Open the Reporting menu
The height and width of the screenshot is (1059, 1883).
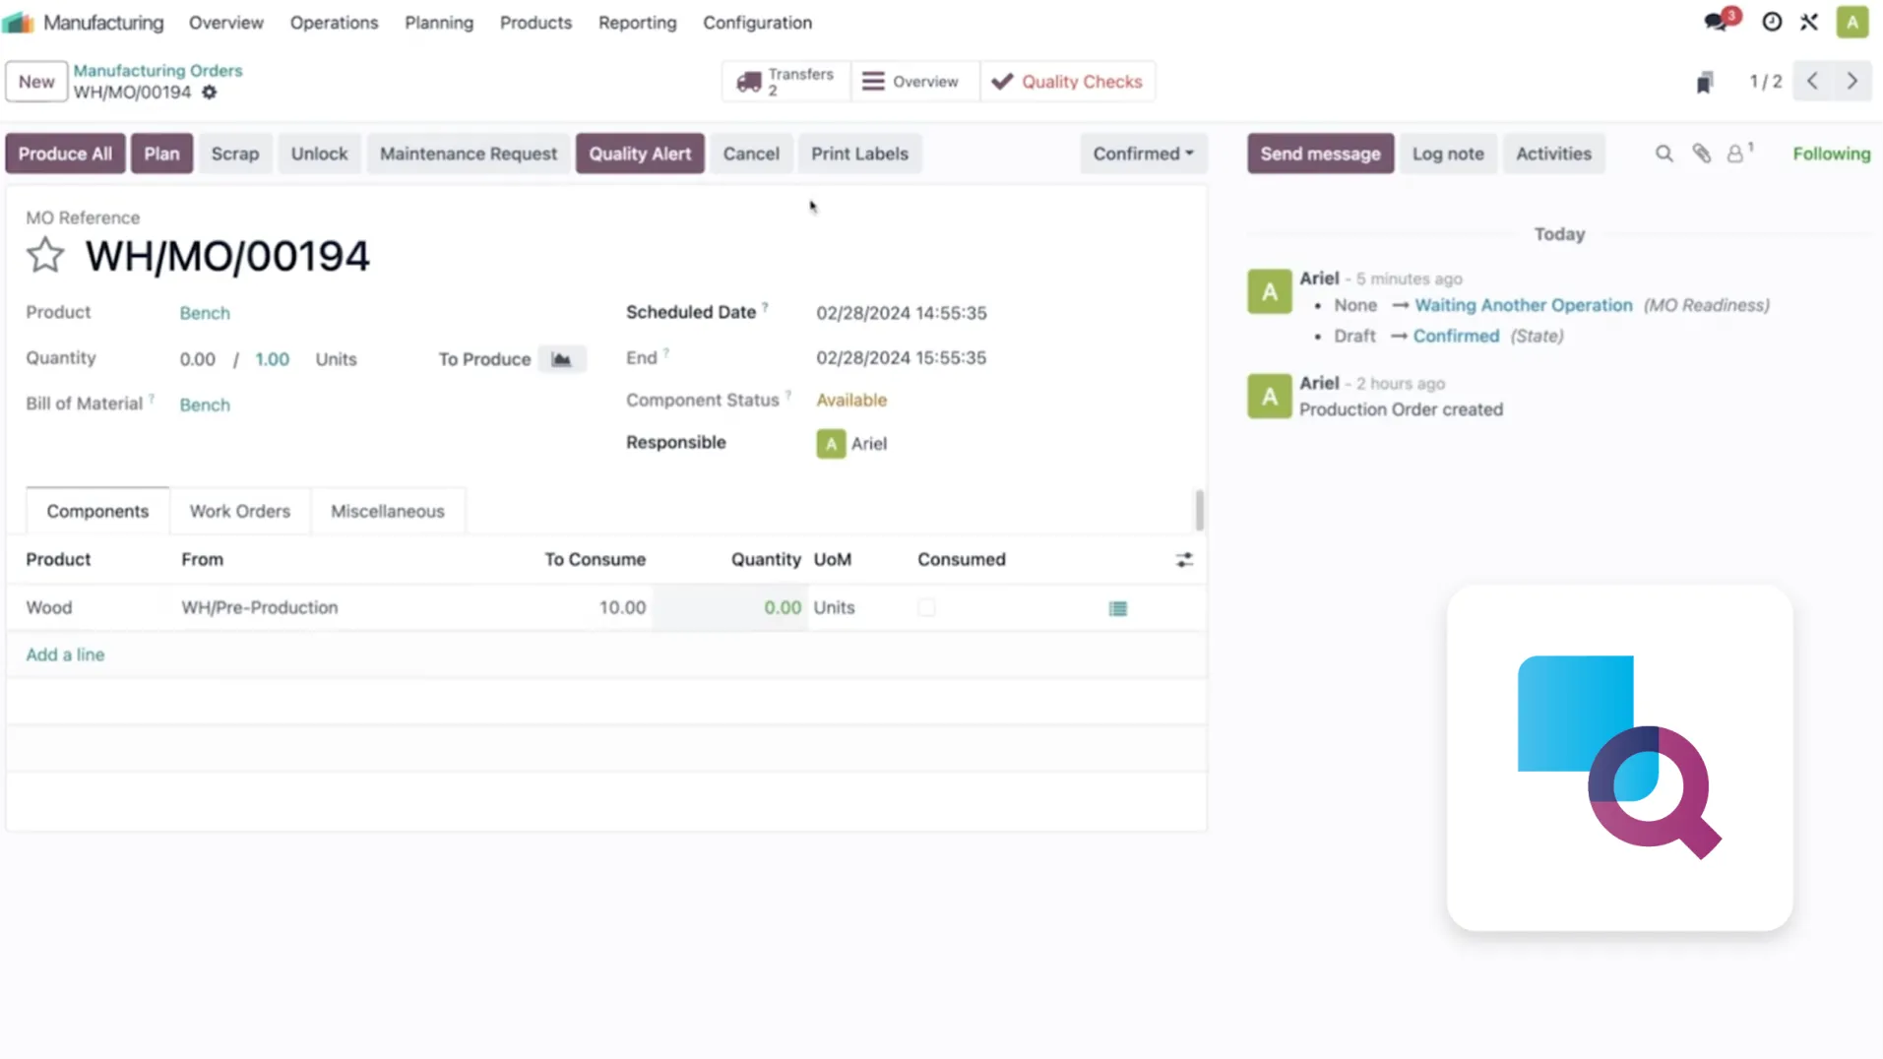[x=638, y=23]
